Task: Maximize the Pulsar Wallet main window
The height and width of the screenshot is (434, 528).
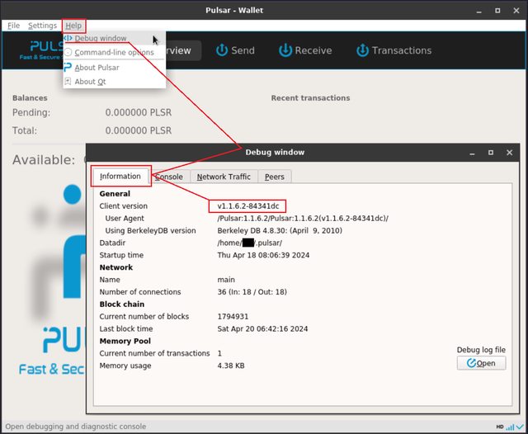Action: click(x=497, y=11)
